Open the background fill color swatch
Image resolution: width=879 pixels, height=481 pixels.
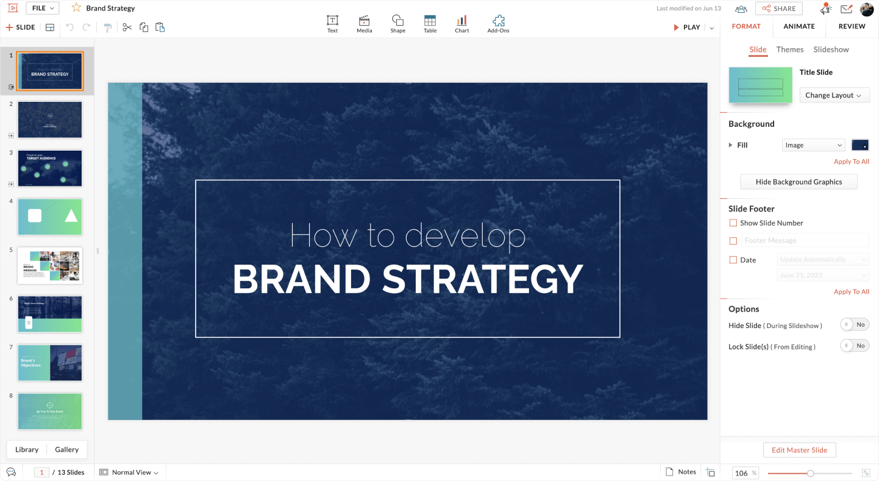(859, 145)
